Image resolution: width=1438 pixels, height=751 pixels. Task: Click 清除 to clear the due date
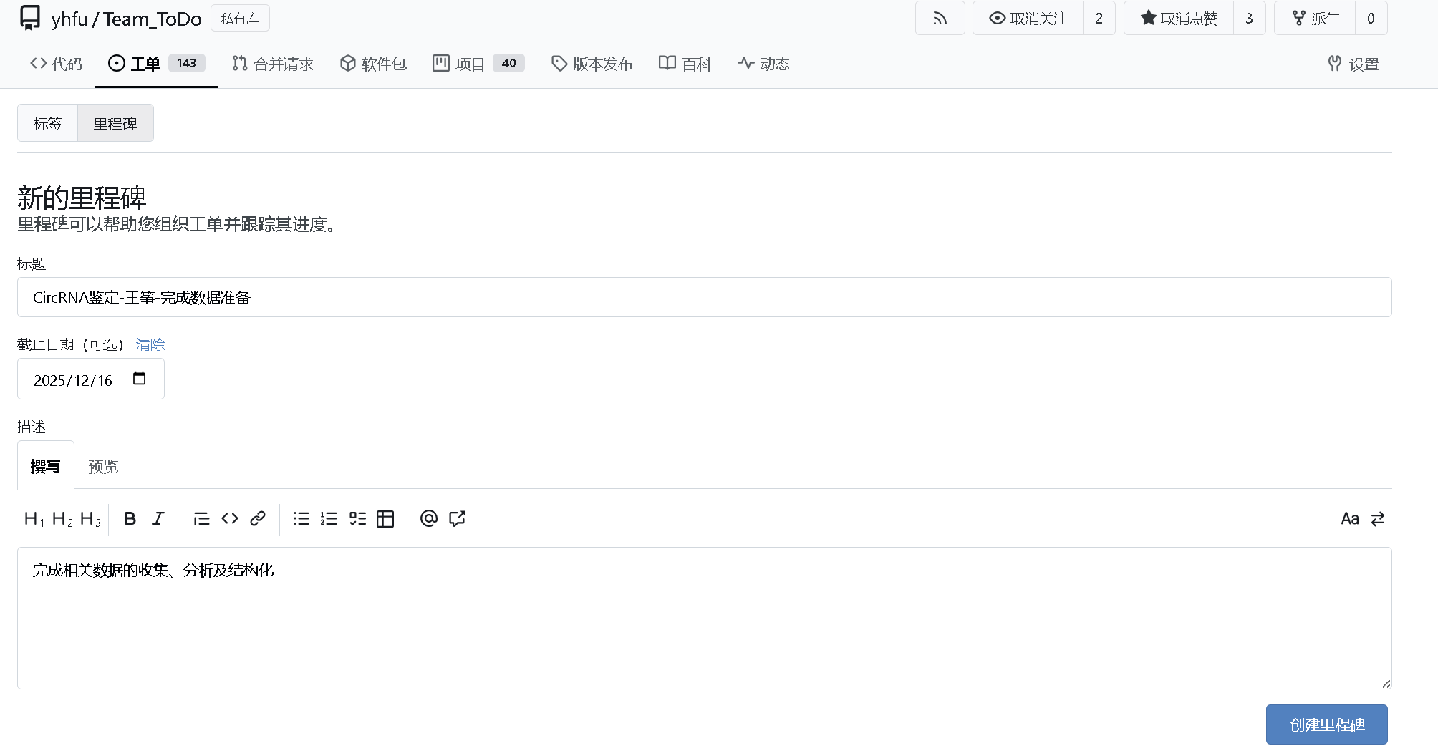click(x=150, y=344)
